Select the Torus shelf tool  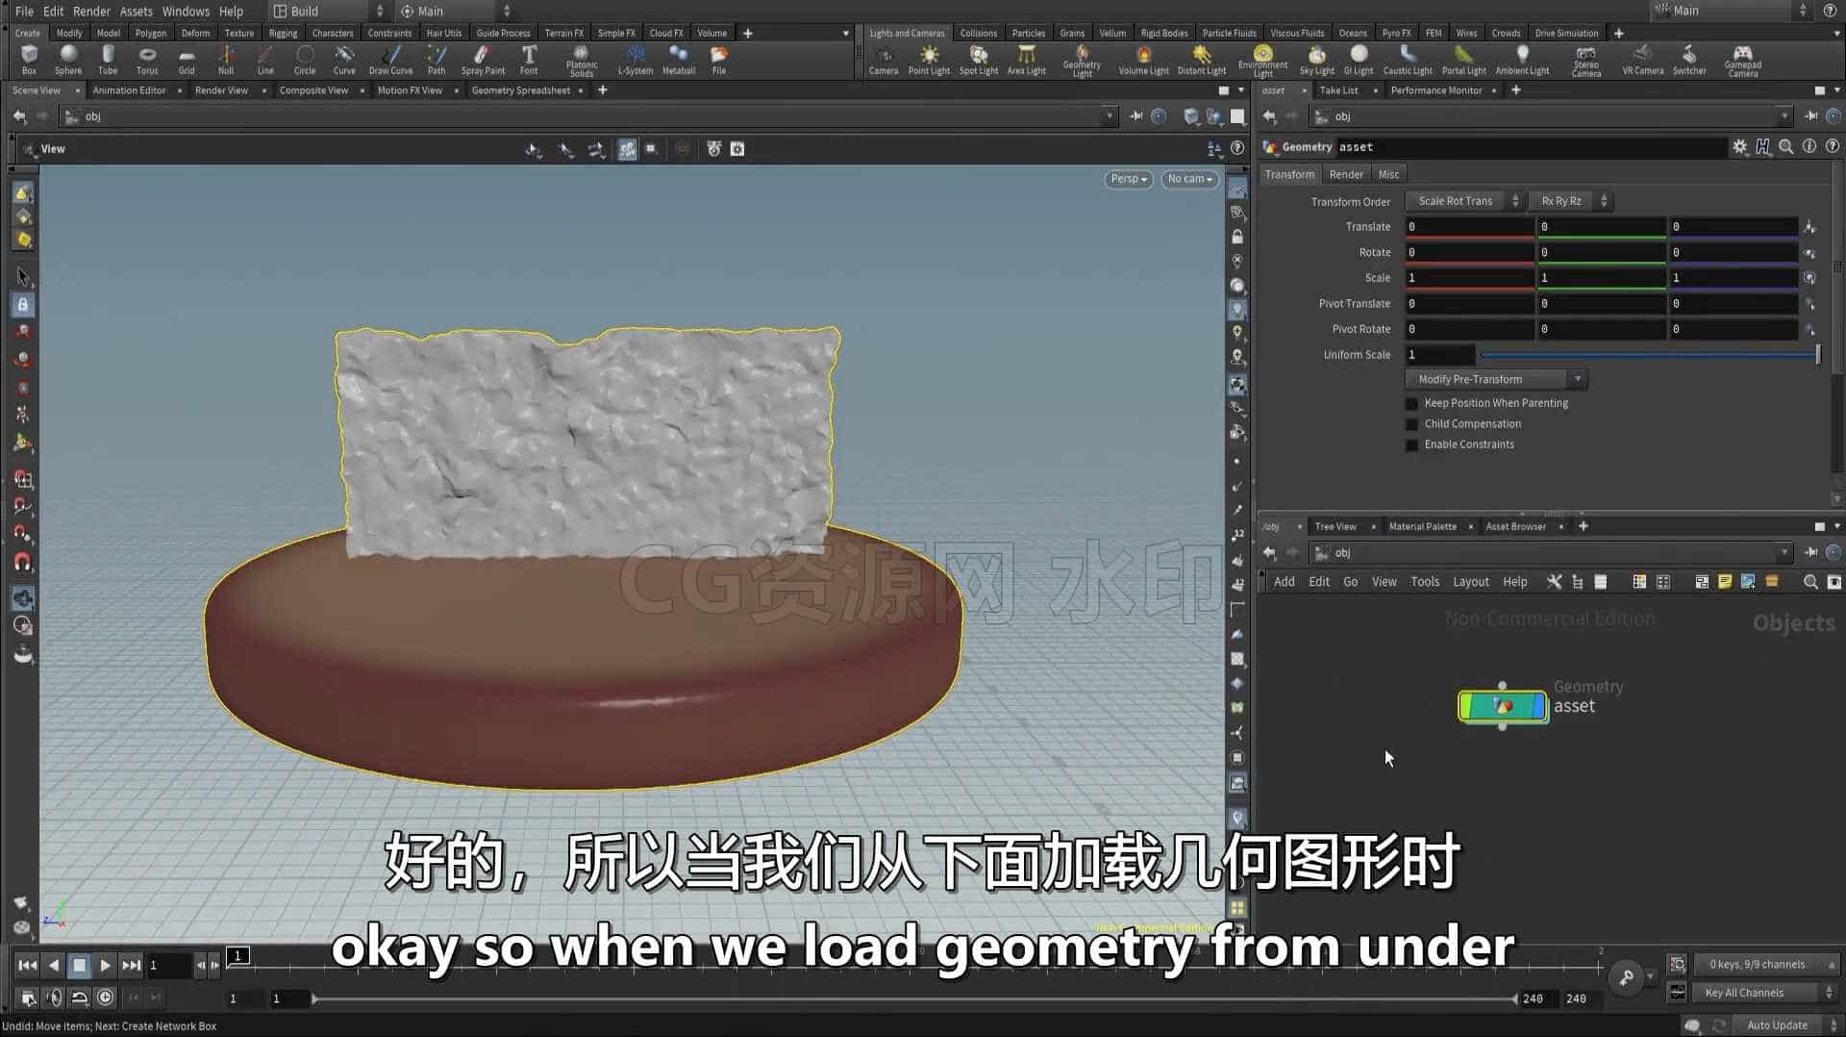tap(147, 60)
